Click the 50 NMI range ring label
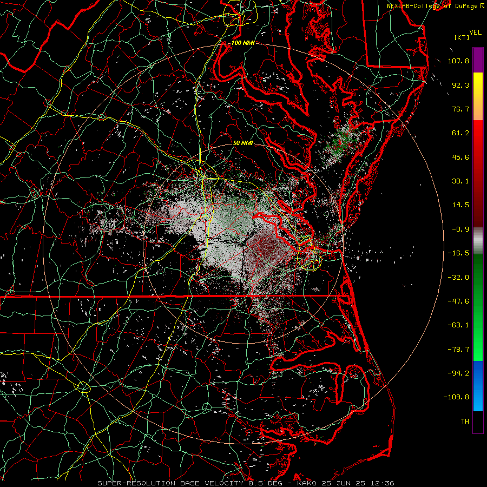The width and height of the screenshot is (487, 487). (243, 143)
